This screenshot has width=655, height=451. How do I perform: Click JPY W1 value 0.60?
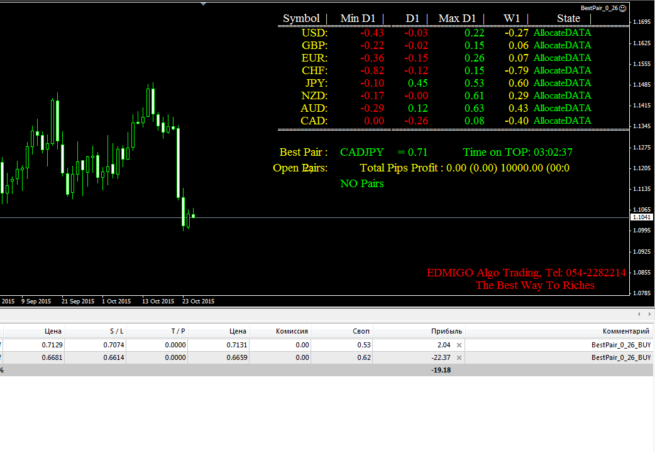519,83
